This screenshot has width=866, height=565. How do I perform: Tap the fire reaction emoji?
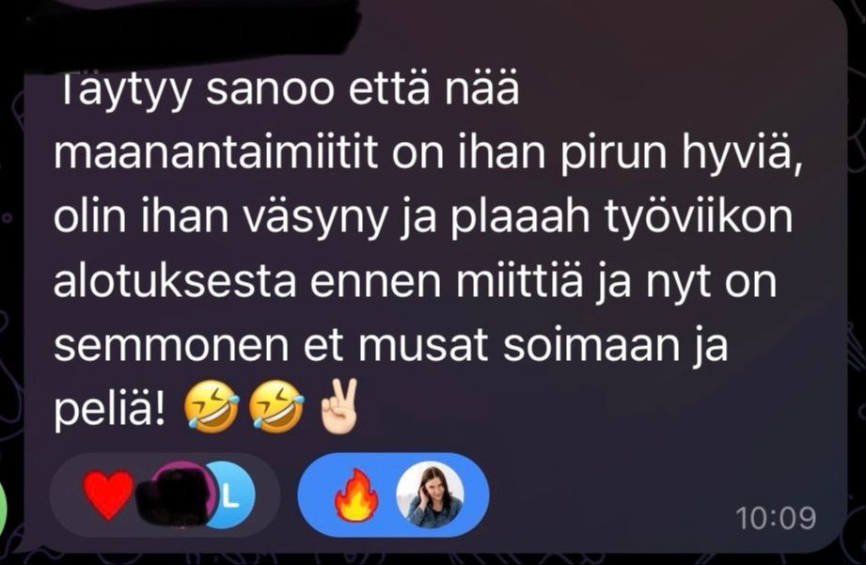coord(356,494)
